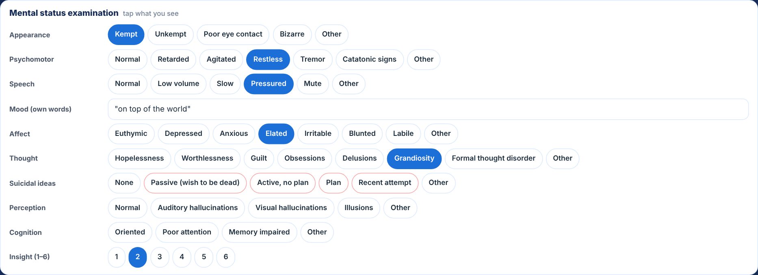Select Formal thought disorder chip

pyautogui.click(x=494, y=159)
